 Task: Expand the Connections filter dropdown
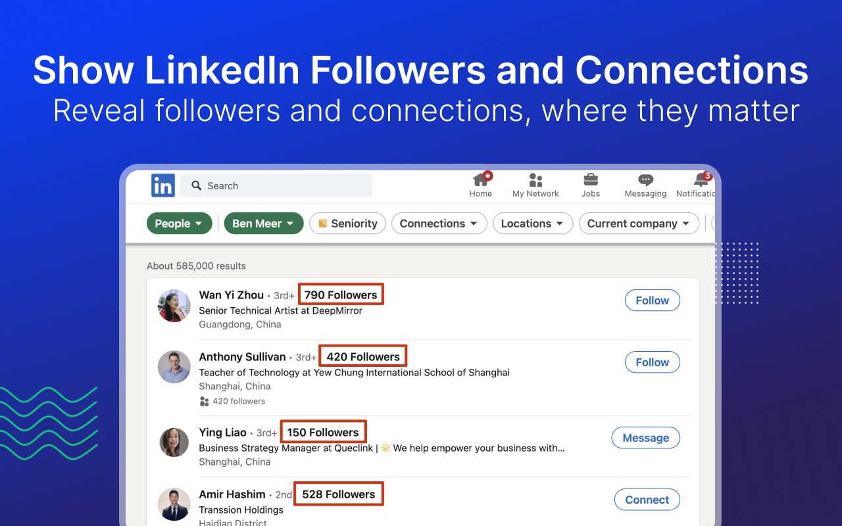439,224
